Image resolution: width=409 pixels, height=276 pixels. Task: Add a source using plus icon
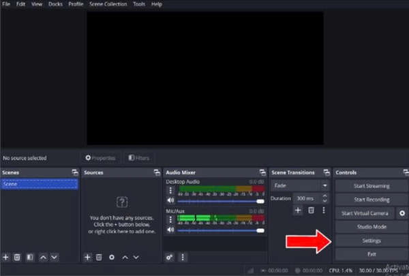(x=87, y=257)
